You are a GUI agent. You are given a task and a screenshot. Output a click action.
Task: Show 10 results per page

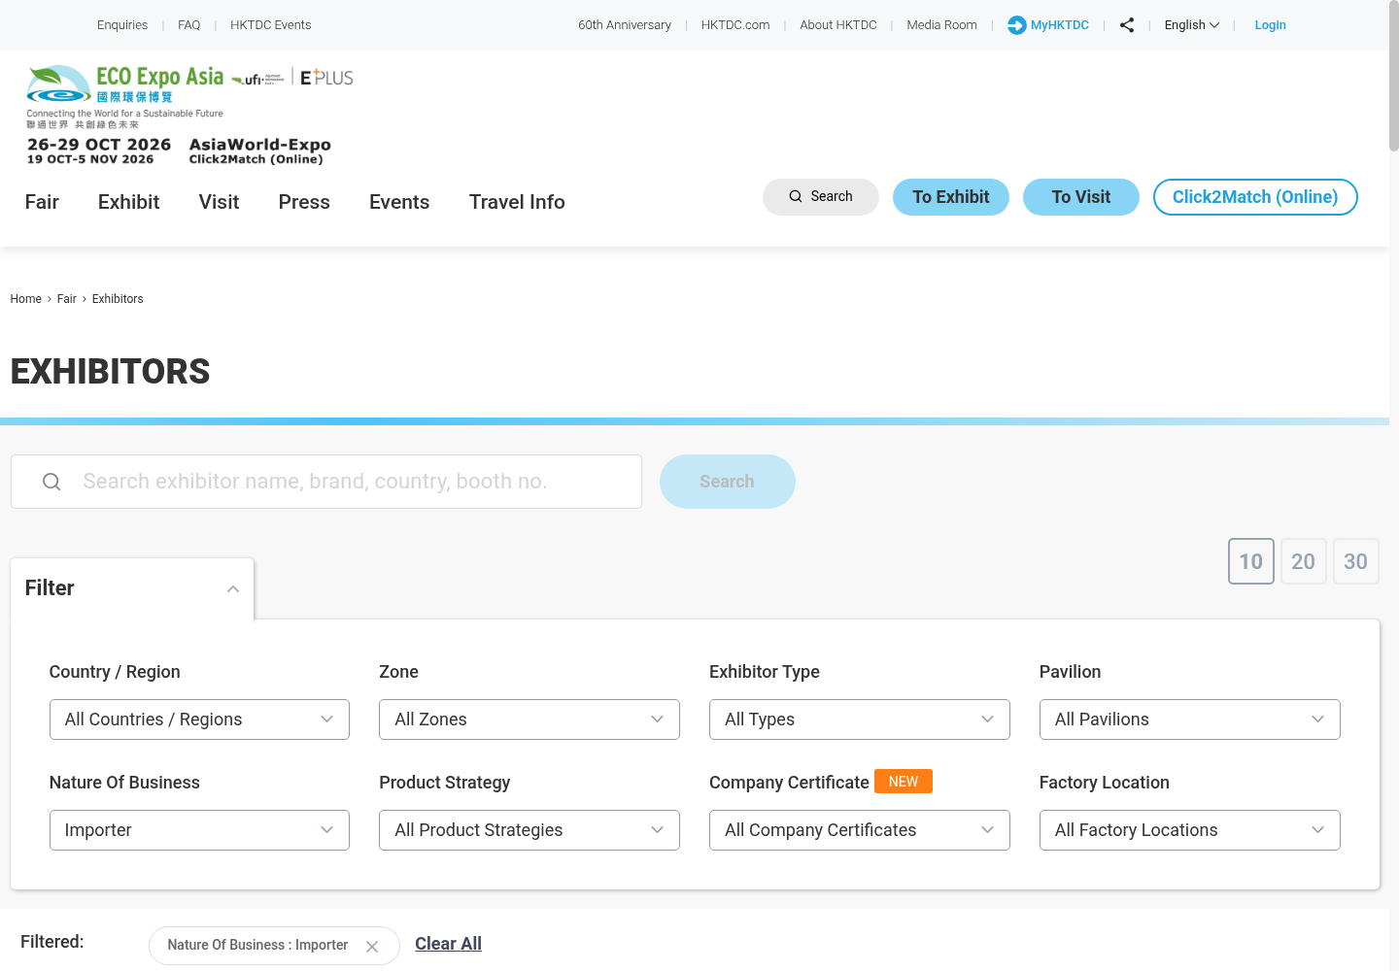pyautogui.click(x=1251, y=561)
